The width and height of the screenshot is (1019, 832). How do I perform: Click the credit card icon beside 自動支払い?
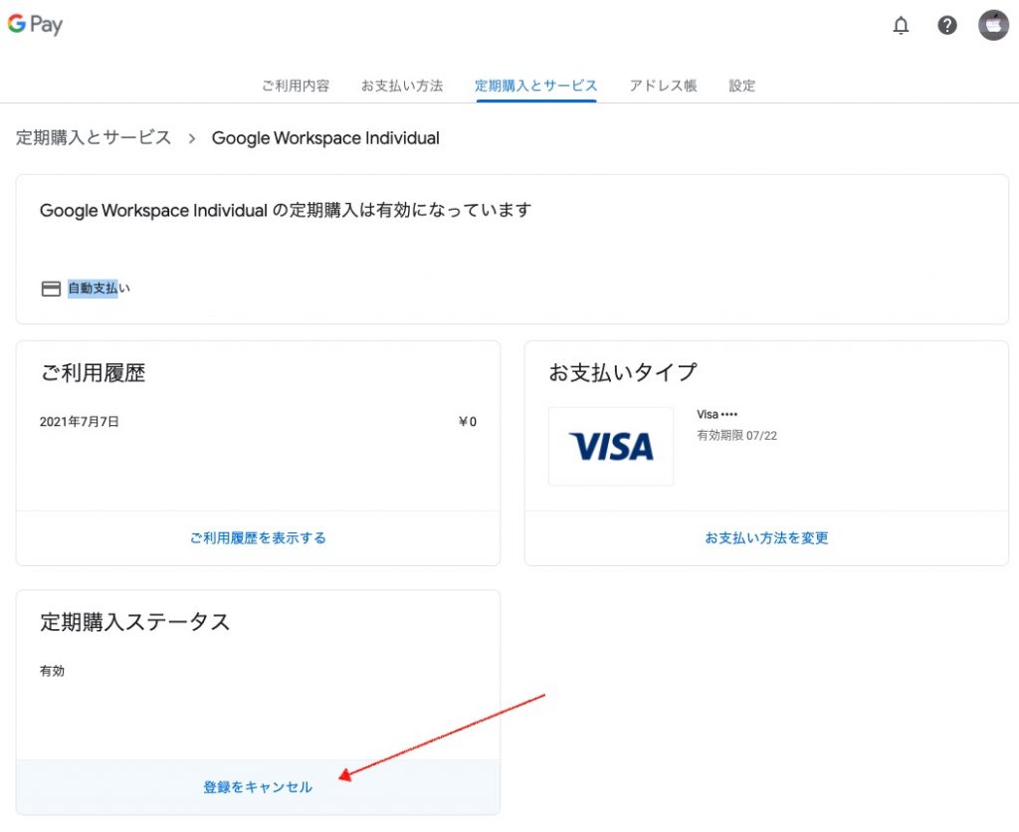51,289
